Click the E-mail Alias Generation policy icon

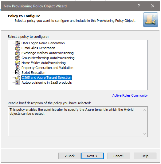click(x=18, y=48)
